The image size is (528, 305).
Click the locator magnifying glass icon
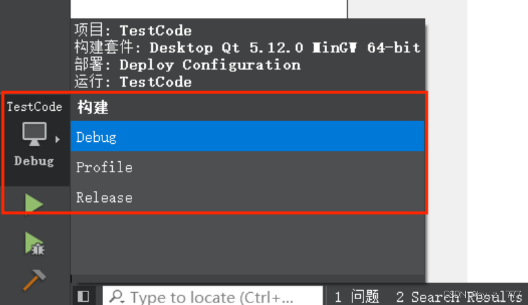117,297
